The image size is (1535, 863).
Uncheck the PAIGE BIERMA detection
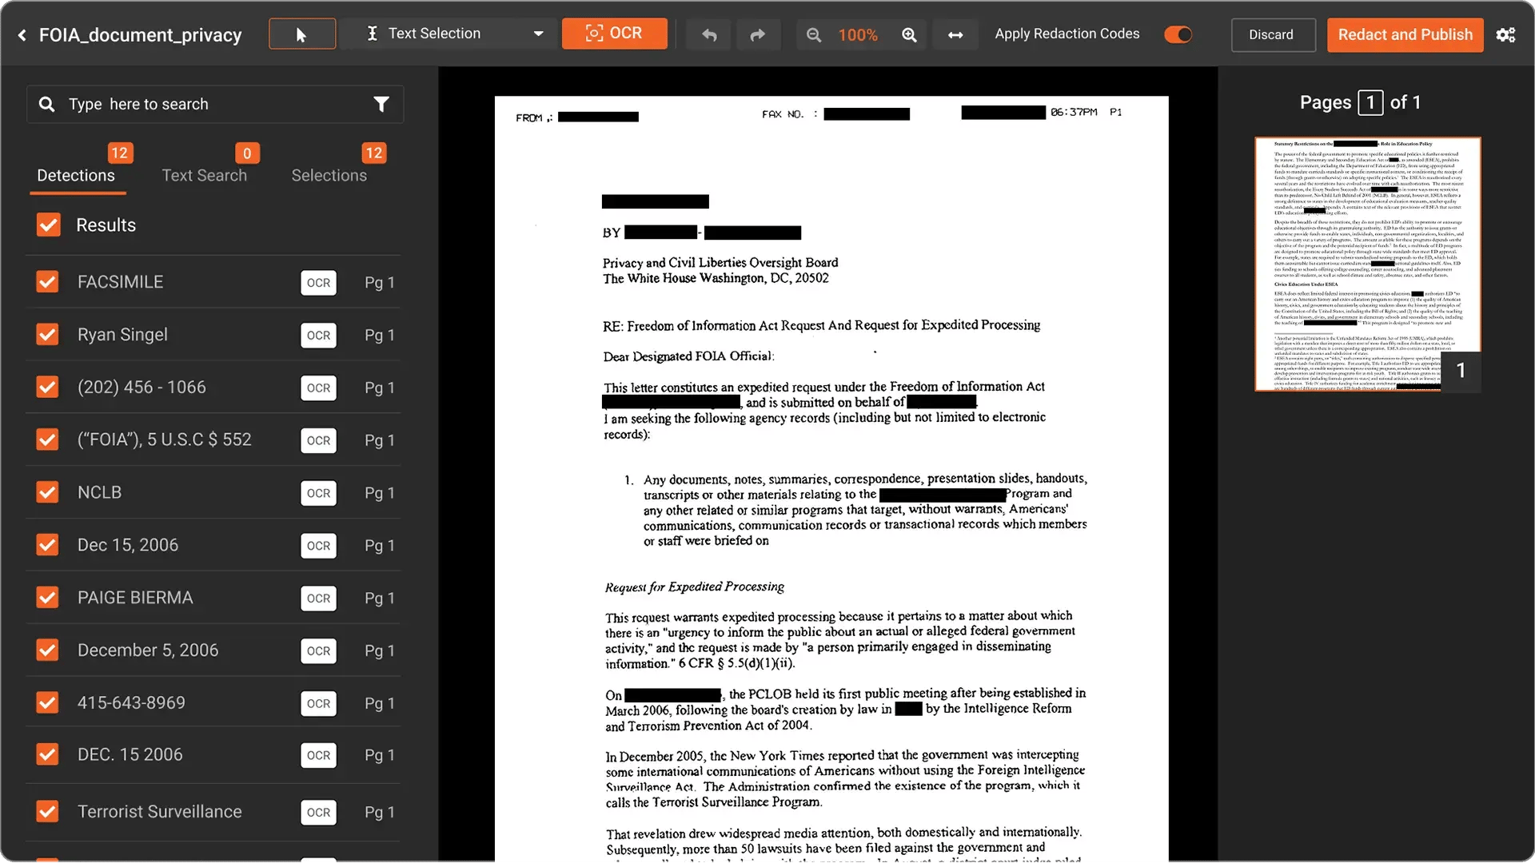point(48,597)
